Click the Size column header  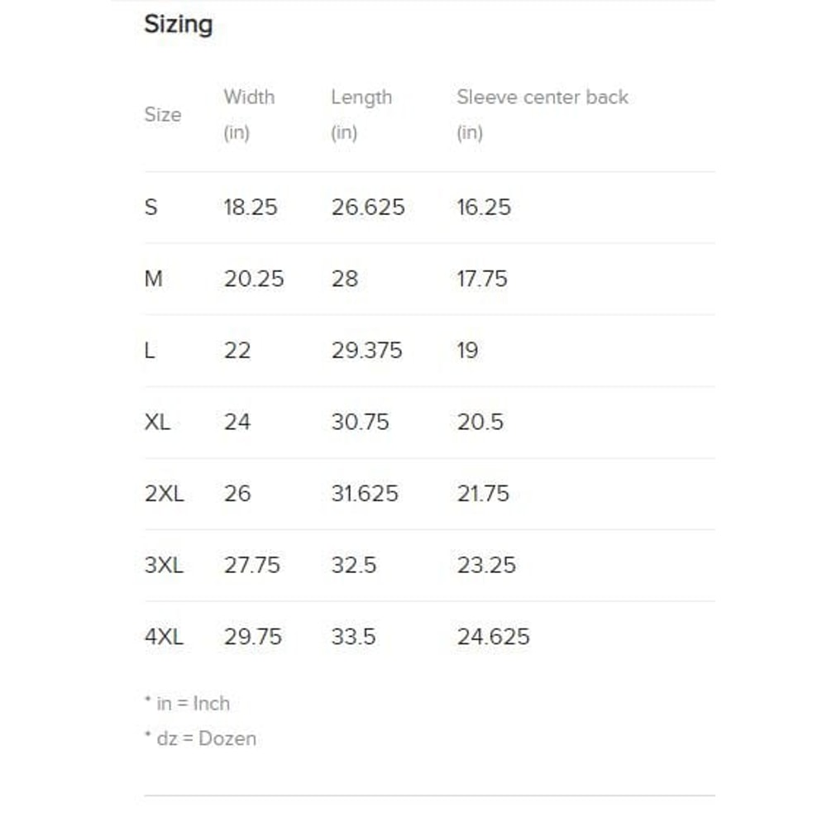click(162, 114)
